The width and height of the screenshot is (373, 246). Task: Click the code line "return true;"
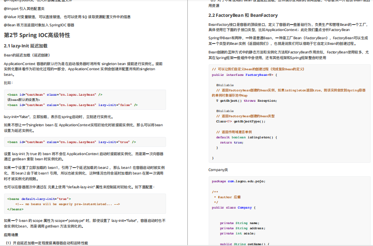(232, 143)
